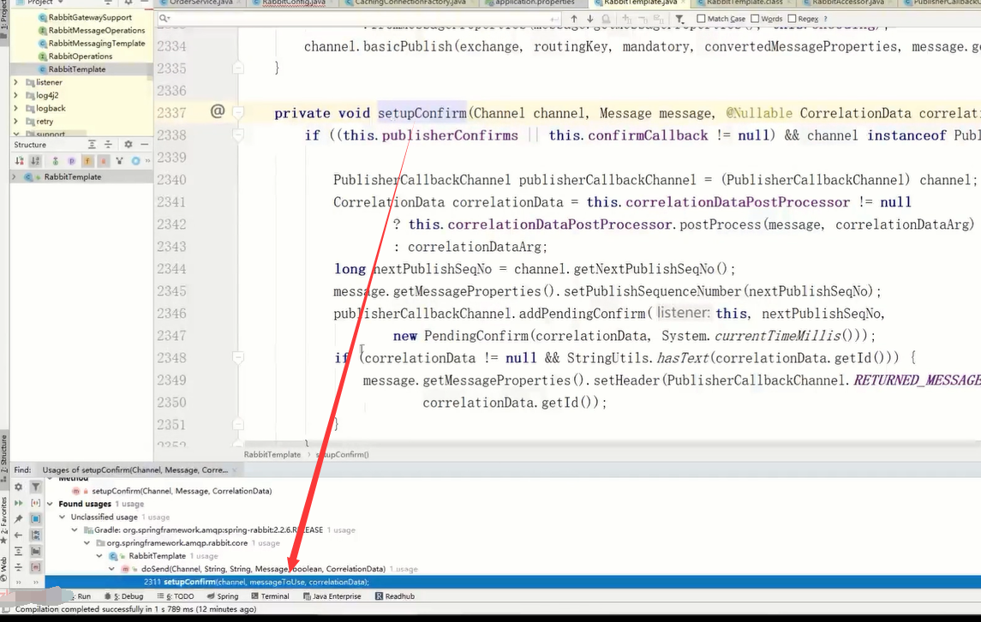Open Structure panel settings gear
Viewport: 981px width, 622px height.
(x=129, y=145)
